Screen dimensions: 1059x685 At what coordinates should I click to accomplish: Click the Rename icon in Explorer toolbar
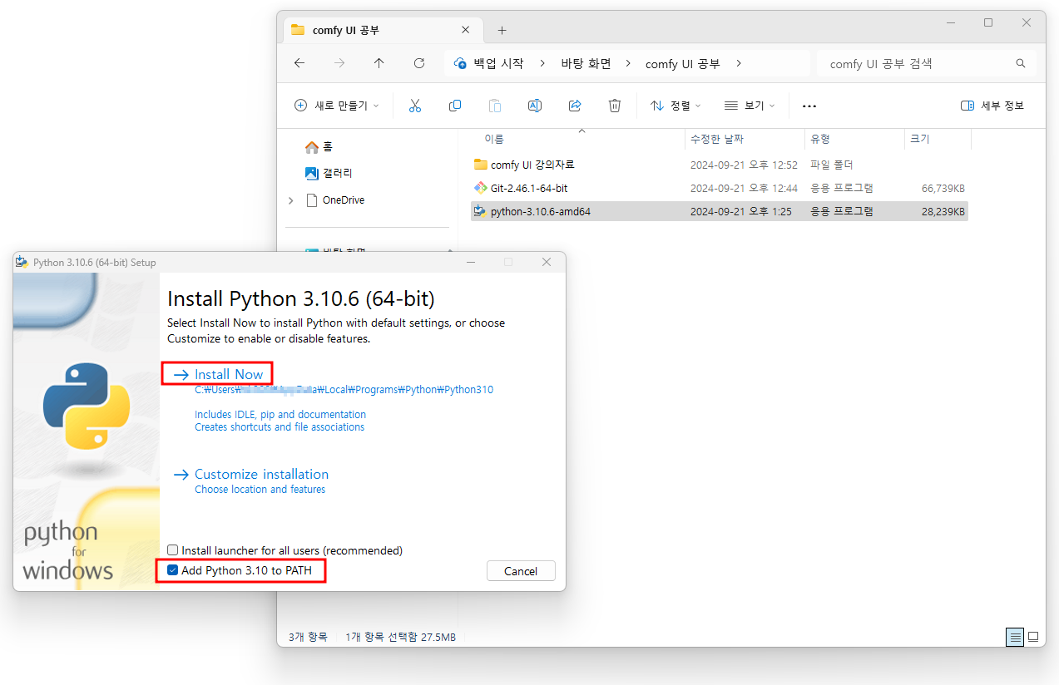click(x=535, y=106)
